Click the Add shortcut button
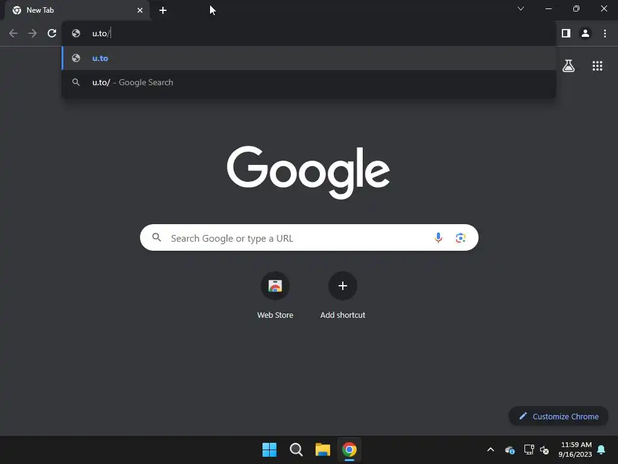 [x=343, y=295]
